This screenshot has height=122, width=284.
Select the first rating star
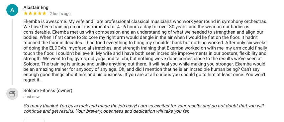pyautogui.click(x=26, y=13)
